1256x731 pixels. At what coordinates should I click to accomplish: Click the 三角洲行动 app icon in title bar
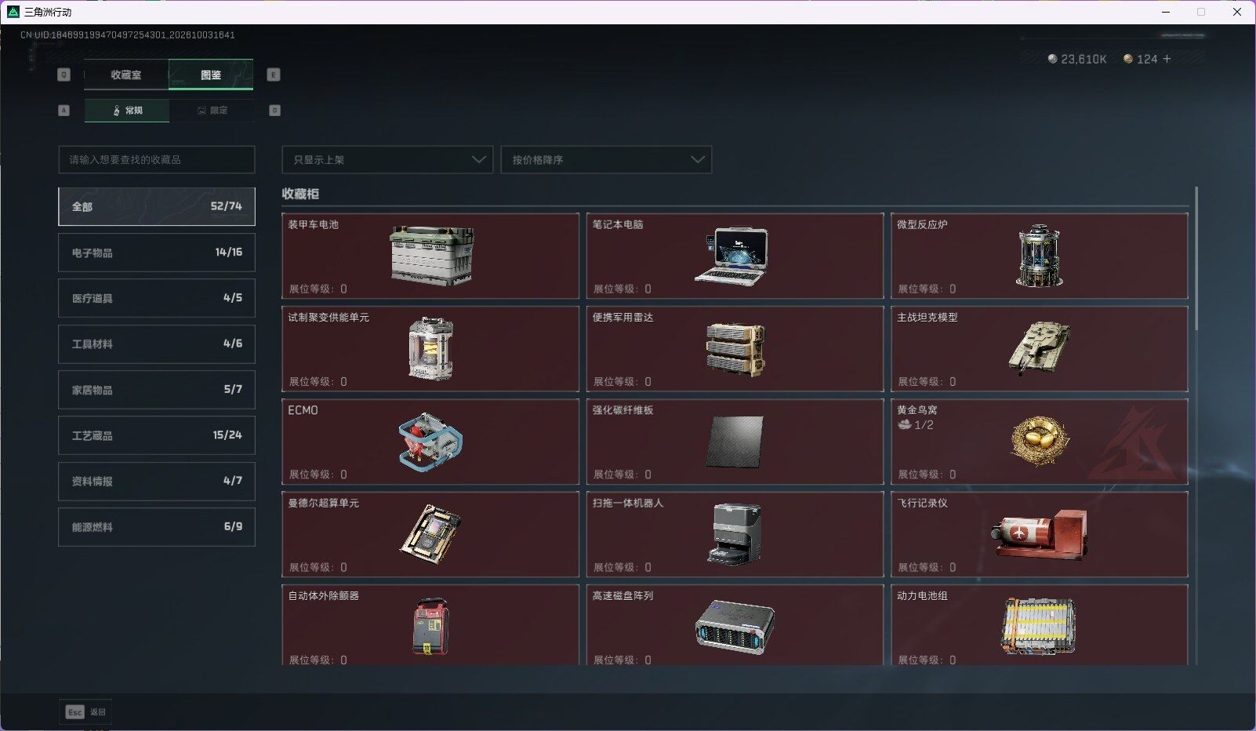(x=13, y=12)
